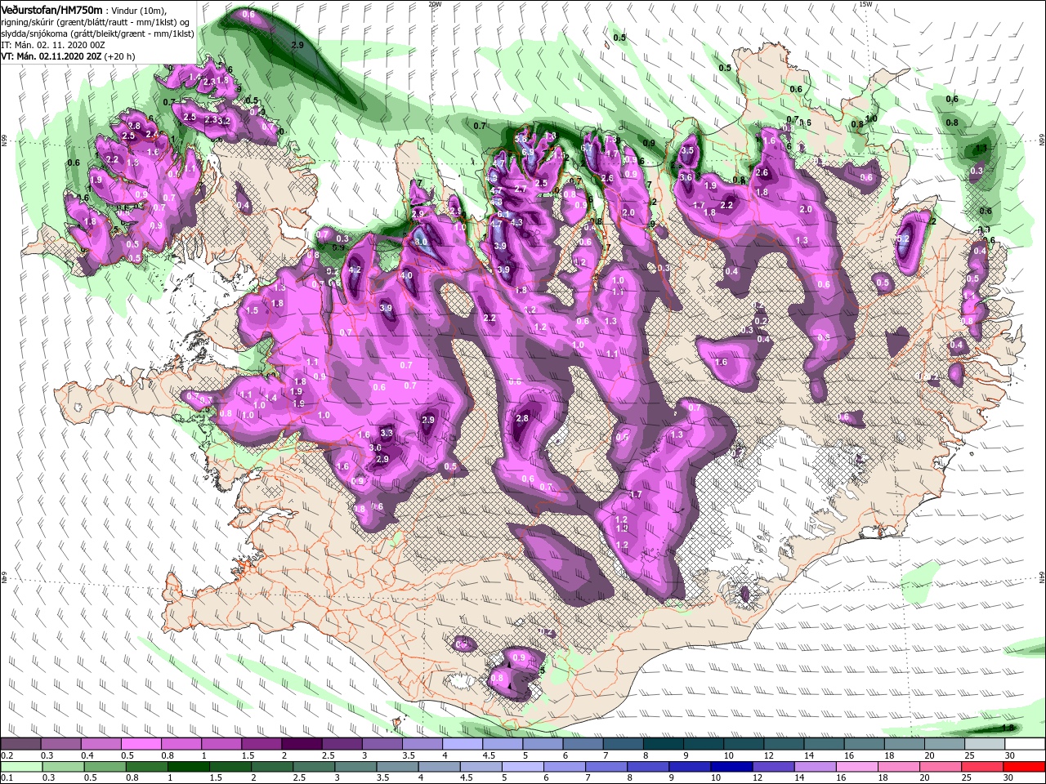Pick the 2.5 swatch in lower rain legend row

[x=314, y=767]
